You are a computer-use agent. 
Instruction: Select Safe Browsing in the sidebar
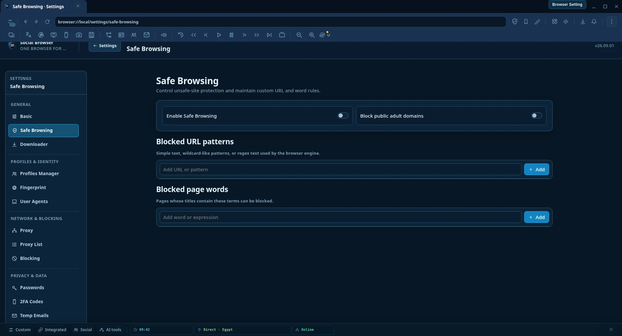pyautogui.click(x=44, y=130)
